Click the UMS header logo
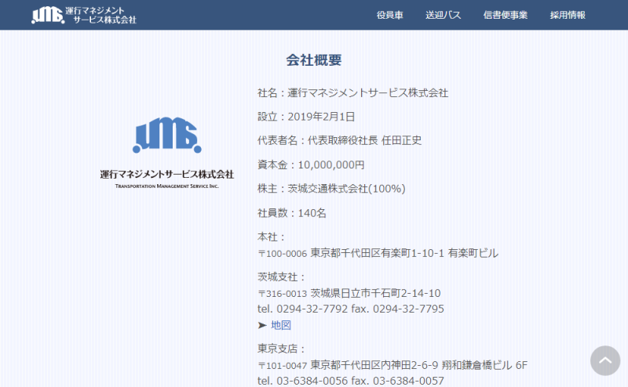 pos(48,15)
